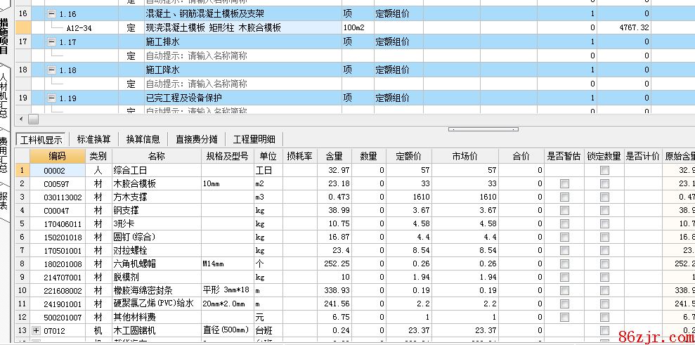Viewport: 695px width, 345px height.
Task: Check 锁定数量 for 综合工日 row
Action: pos(604,170)
